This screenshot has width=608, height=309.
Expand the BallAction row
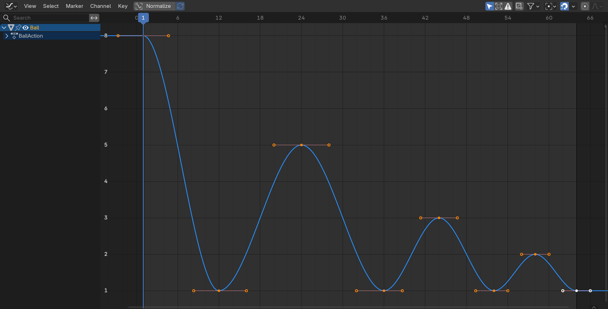pos(7,36)
